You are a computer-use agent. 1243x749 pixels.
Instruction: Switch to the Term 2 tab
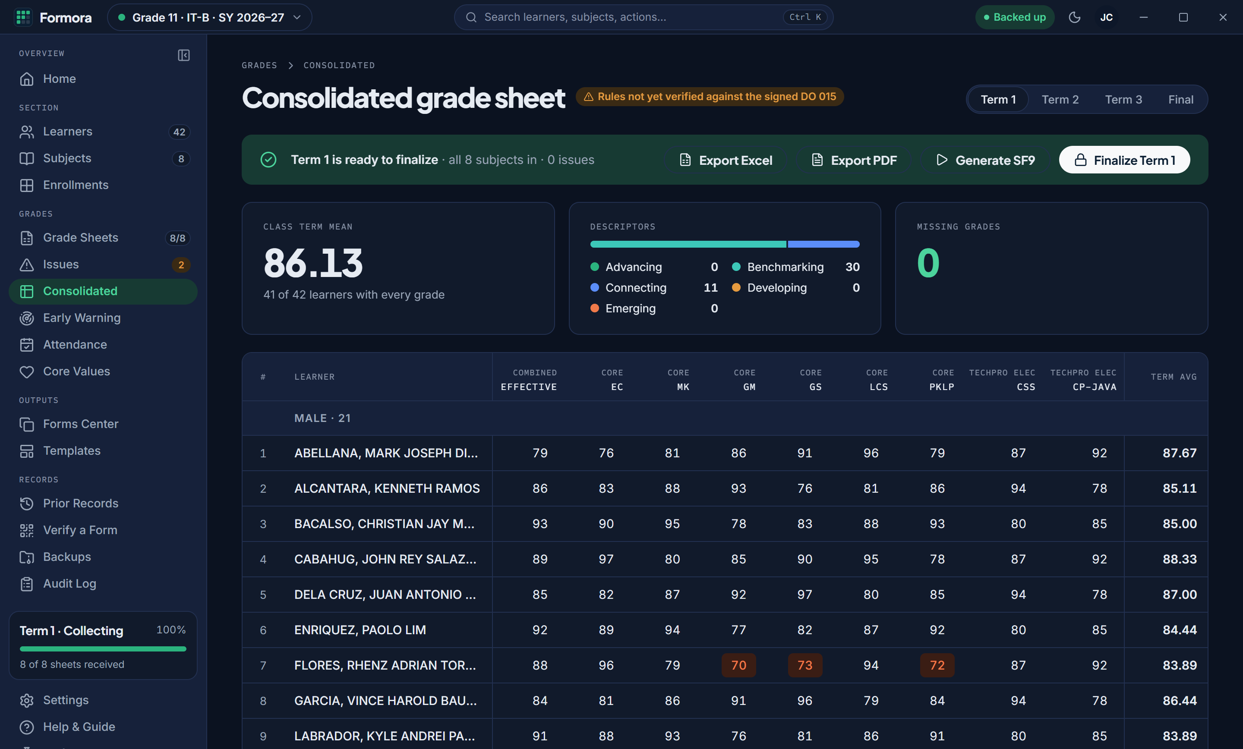point(1060,99)
